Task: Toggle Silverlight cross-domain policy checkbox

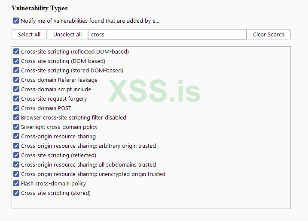Action: pyautogui.click(x=16, y=127)
